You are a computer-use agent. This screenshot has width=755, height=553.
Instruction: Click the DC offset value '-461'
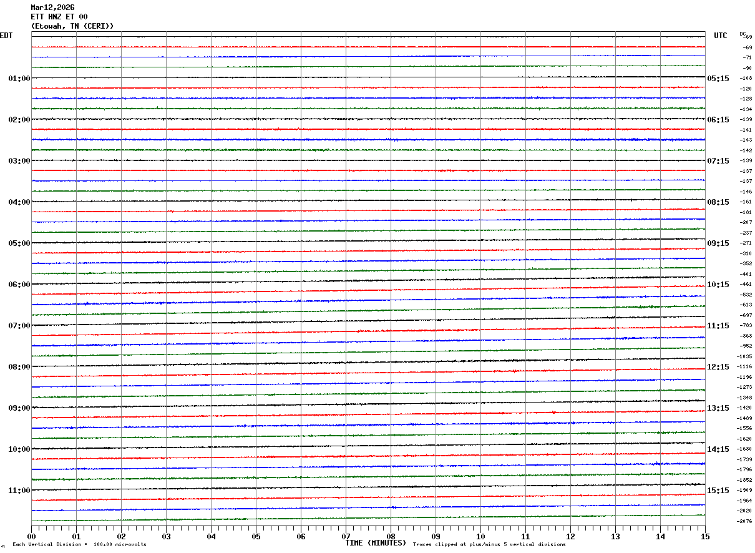(x=746, y=285)
